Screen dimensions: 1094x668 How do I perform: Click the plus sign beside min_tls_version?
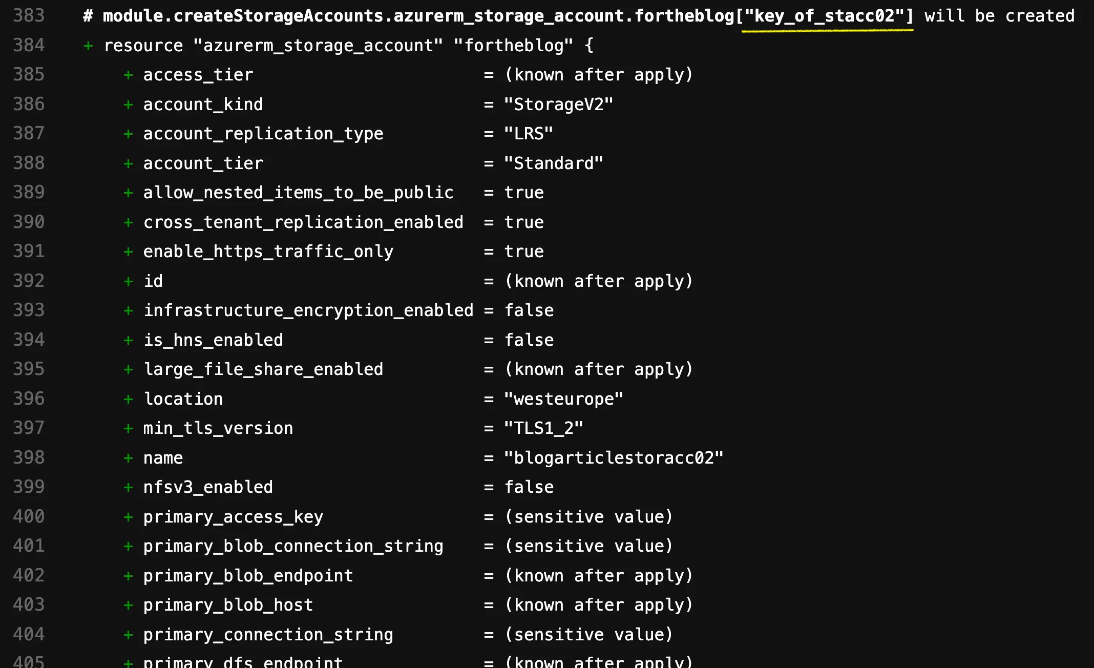pyautogui.click(x=128, y=429)
